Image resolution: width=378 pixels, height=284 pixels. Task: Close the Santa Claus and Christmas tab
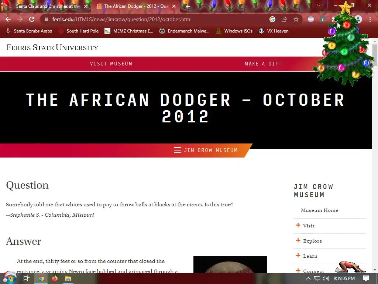coord(86,6)
